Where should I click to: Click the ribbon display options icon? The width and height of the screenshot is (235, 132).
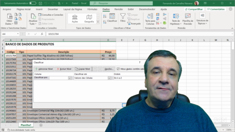[205, 3]
